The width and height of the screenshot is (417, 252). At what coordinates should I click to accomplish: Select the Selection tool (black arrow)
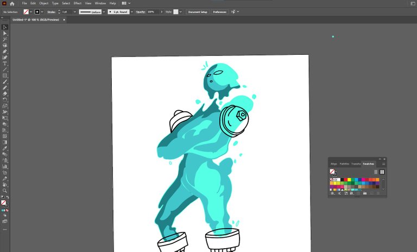[x=5, y=27]
